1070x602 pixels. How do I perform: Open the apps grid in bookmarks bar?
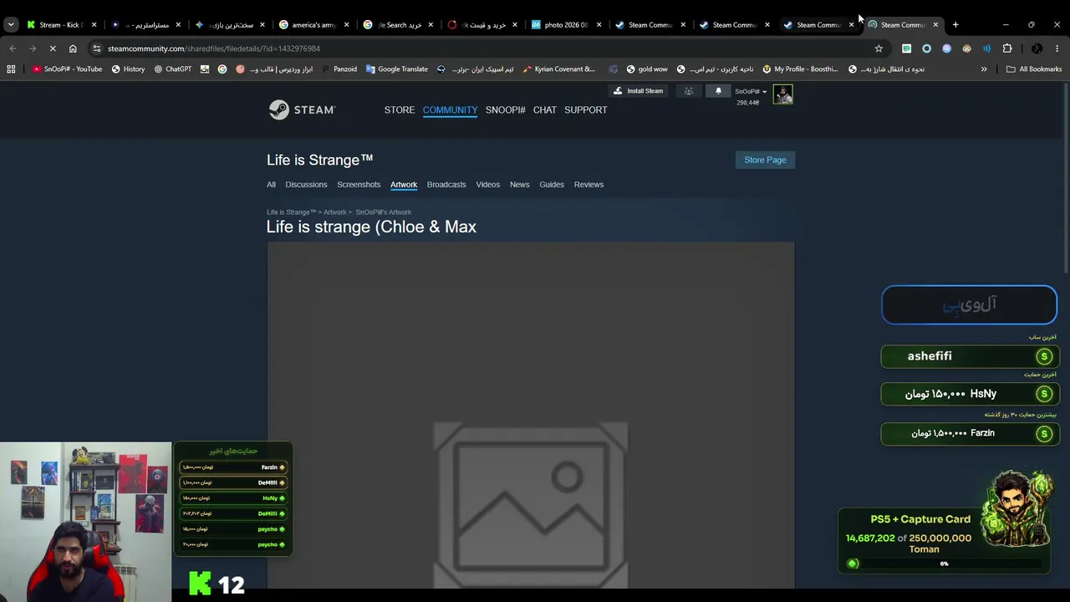[x=11, y=69]
